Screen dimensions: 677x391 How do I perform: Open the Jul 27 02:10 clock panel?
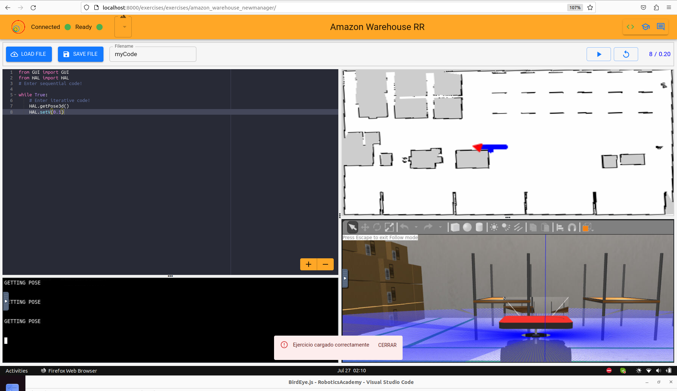pyautogui.click(x=351, y=371)
